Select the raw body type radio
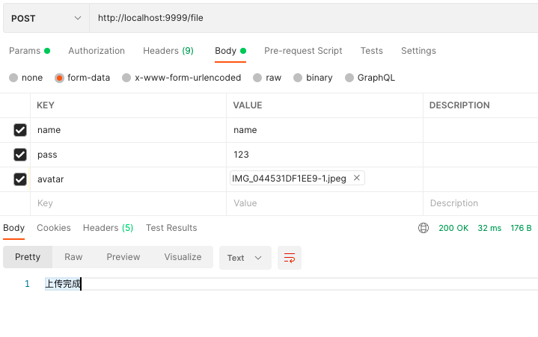Screen dimensions: 538x337 click(x=258, y=78)
